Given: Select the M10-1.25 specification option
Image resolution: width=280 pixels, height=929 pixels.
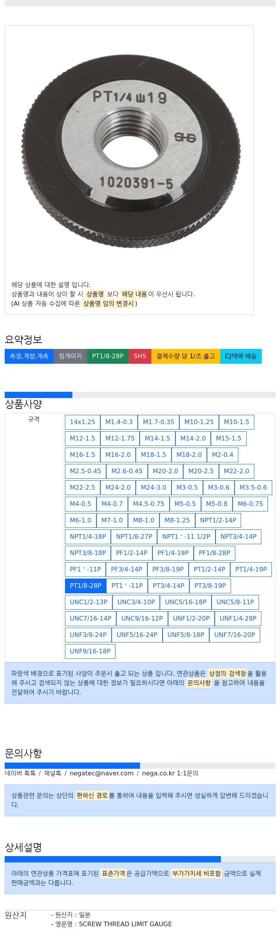Looking at the screenshot, I should click(x=199, y=422).
